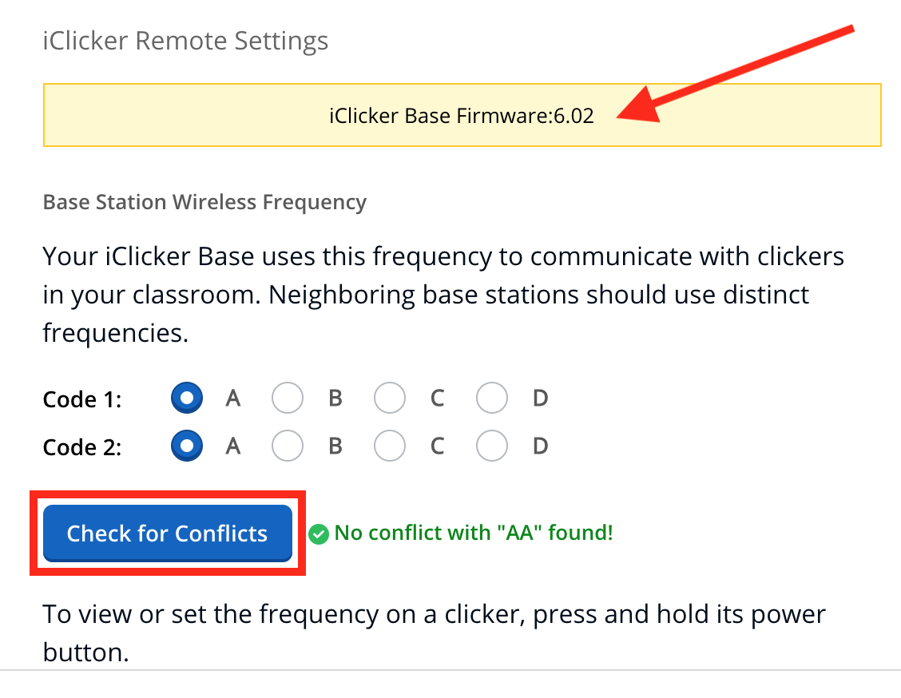The height and width of the screenshot is (698, 901).
Task: Select frequency B for Code 1
Action: (288, 397)
